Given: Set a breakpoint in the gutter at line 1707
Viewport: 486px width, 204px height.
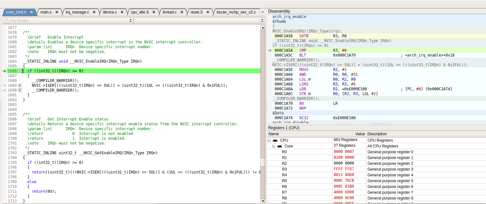Looking at the screenshot, I should point(4,172).
